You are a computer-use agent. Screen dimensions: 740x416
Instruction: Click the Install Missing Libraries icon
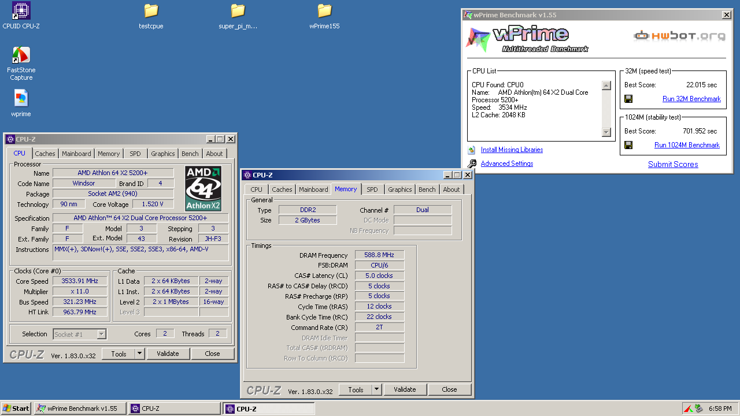(472, 150)
